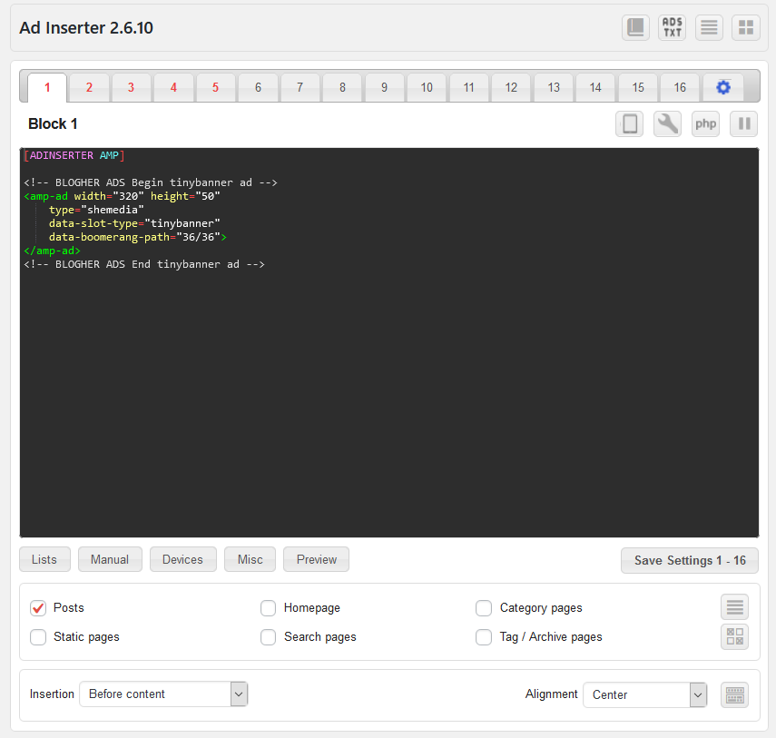Screen dimensions: 776x738
Task: Open general settings gear tab
Action: pyautogui.click(x=723, y=88)
